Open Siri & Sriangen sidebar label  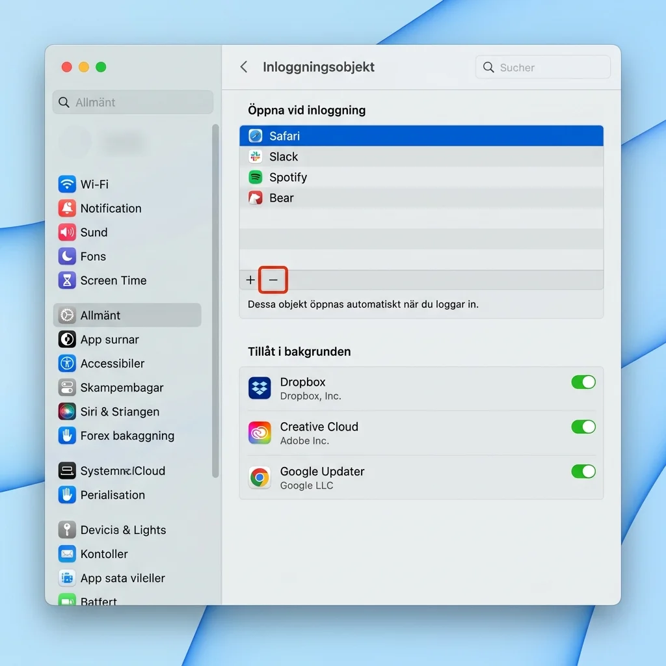click(x=120, y=412)
